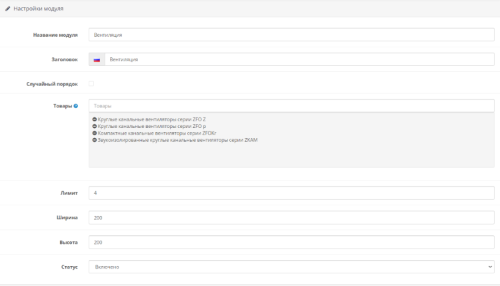Remove the ZKAM sound-insulated fan entry
The width and height of the screenshot is (500, 286).
[x=93, y=140]
